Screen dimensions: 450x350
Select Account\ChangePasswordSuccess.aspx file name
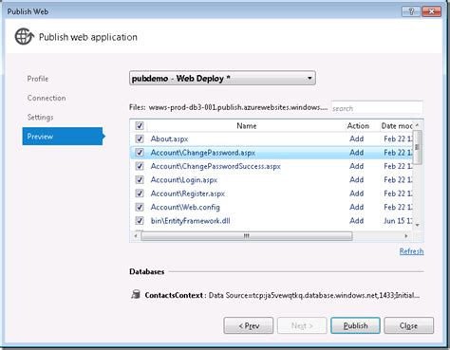click(216, 166)
